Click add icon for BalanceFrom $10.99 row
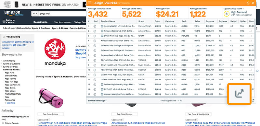 95,51
